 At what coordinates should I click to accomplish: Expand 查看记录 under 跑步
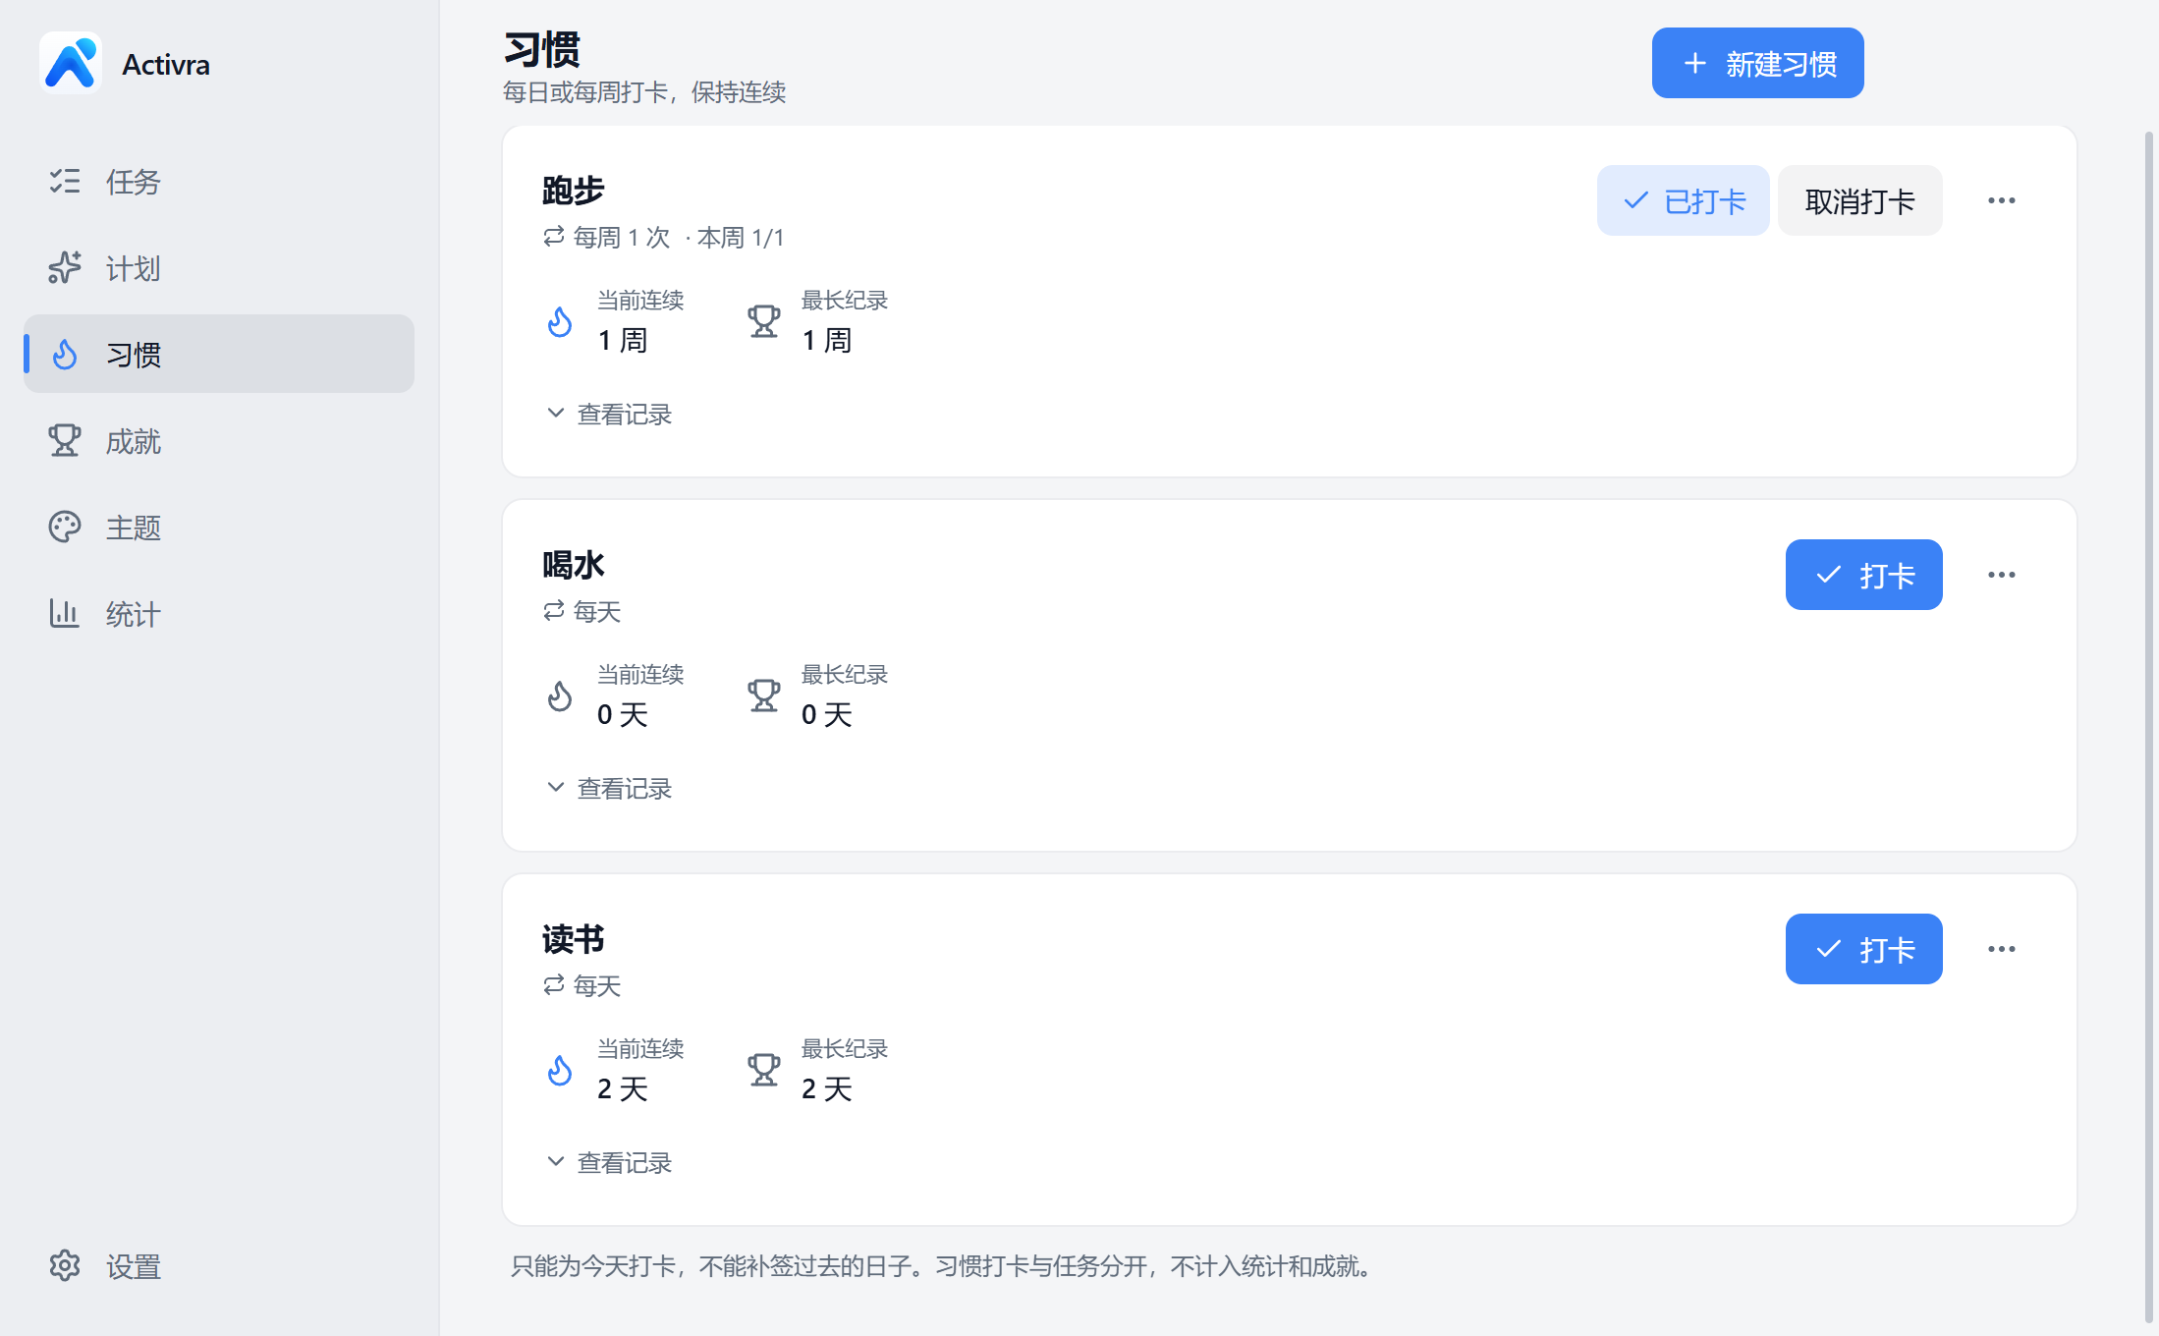click(x=609, y=415)
